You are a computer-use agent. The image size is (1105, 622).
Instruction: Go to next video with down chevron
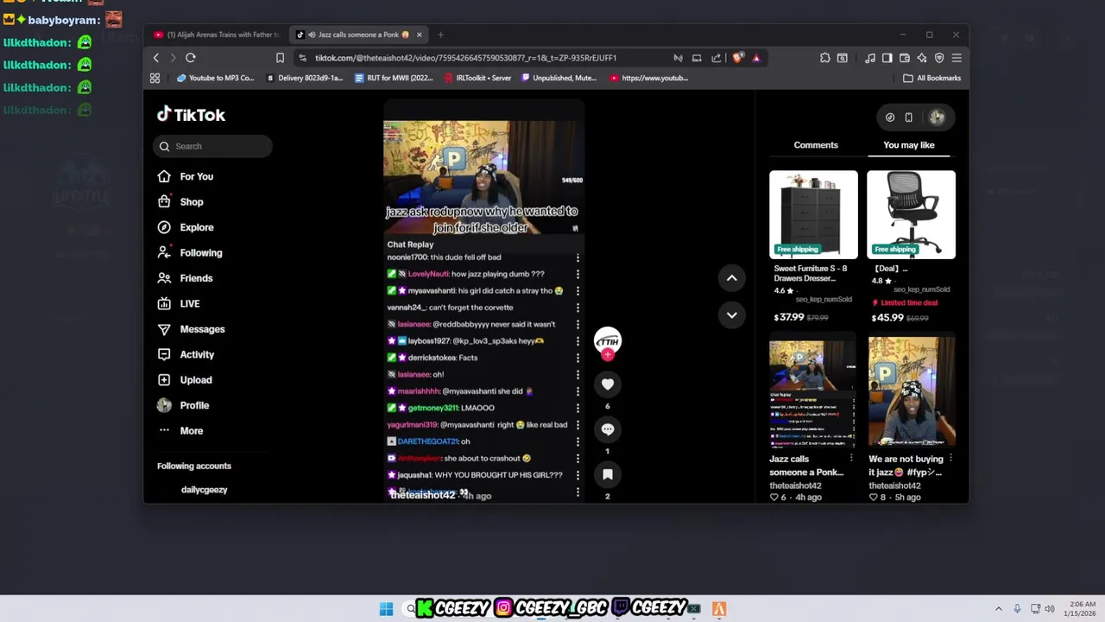pos(732,315)
